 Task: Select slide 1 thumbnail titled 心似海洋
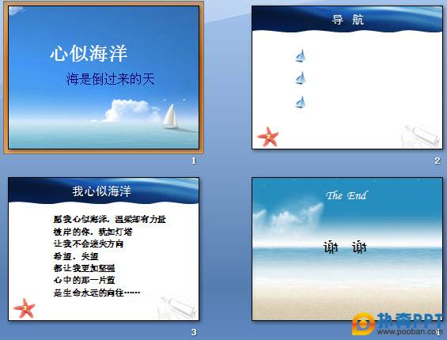[104, 77]
